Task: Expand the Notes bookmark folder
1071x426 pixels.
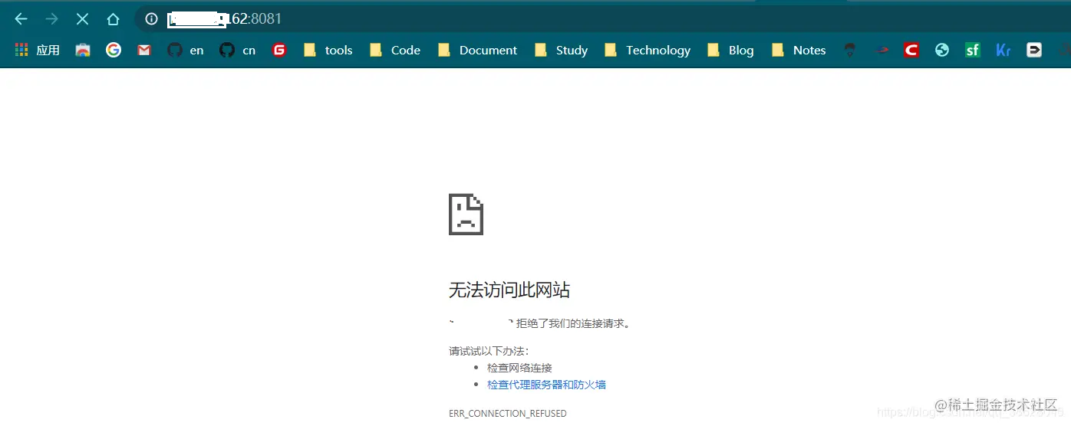Action: (x=799, y=50)
